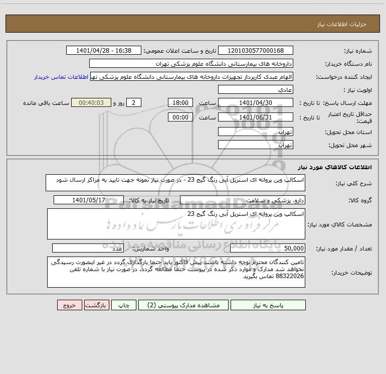Viewport: 386px width, 374px height.
Task: Click the پاسخ به نیاز button
Action: click(x=268, y=305)
